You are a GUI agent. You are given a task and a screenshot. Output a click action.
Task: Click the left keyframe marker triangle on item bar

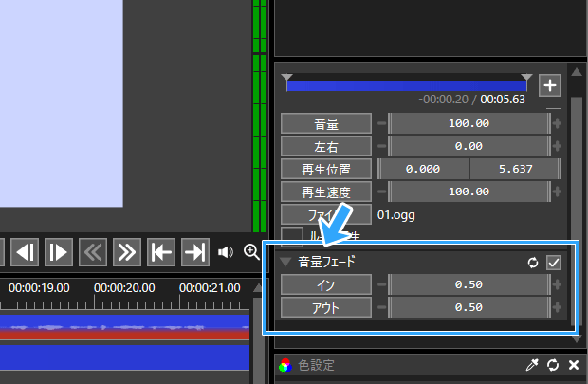tap(286, 77)
